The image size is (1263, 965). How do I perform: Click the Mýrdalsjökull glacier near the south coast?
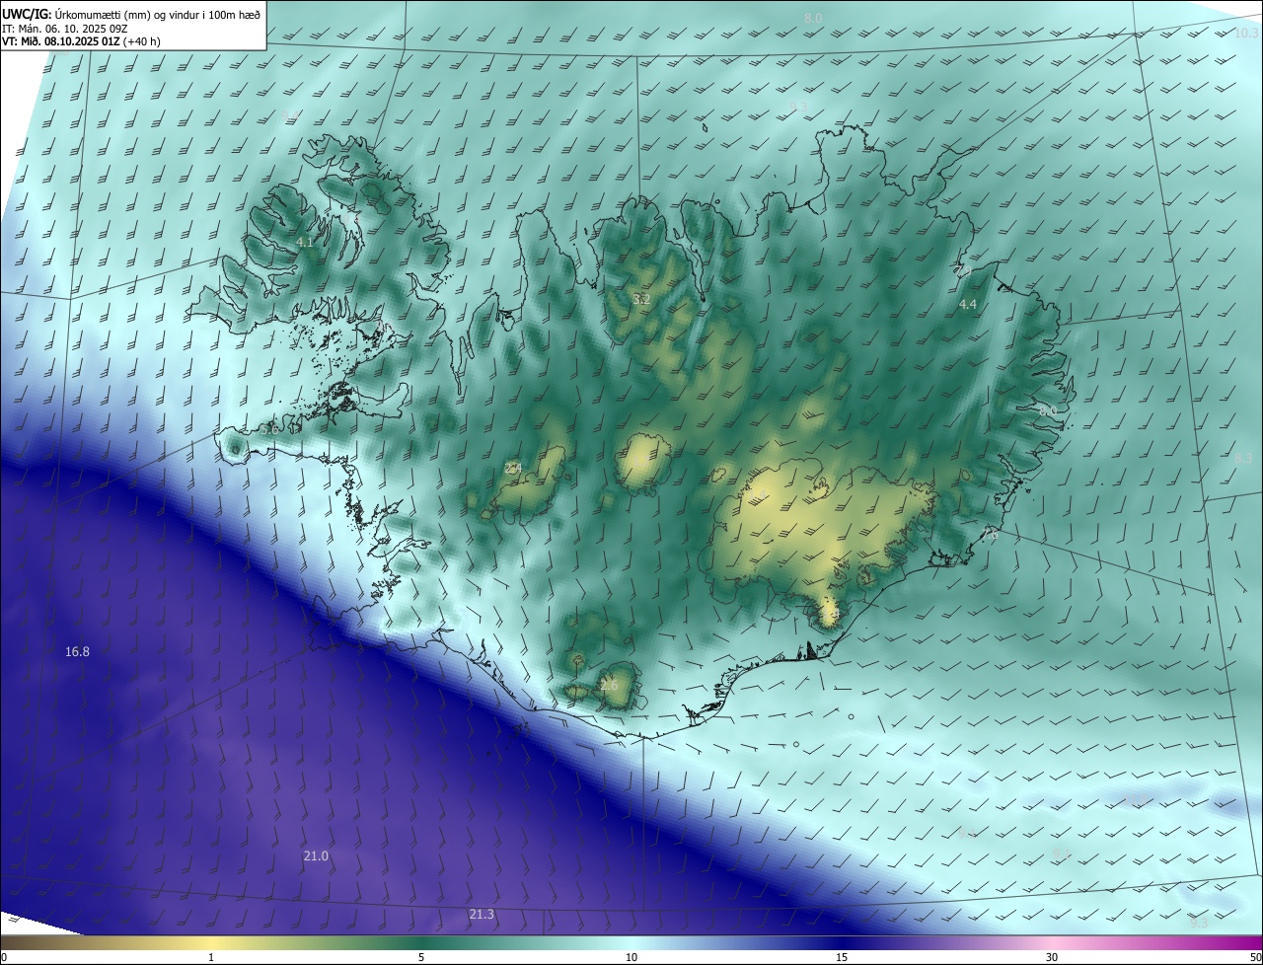click(619, 685)
